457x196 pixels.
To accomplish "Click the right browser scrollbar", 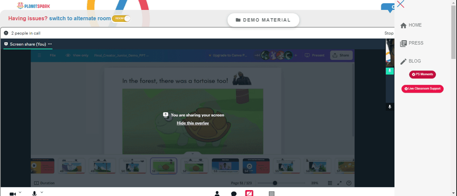I will pyautogui.click(x=453, y=32).
